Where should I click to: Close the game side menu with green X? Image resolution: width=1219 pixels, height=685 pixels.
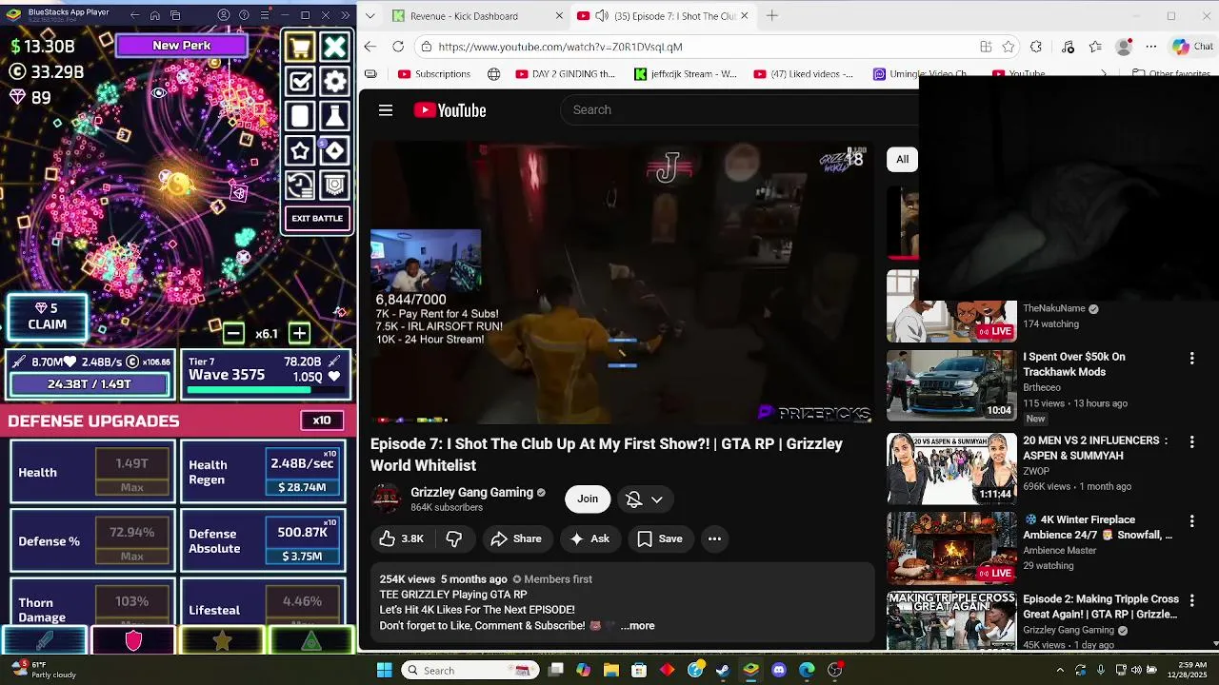335,47
